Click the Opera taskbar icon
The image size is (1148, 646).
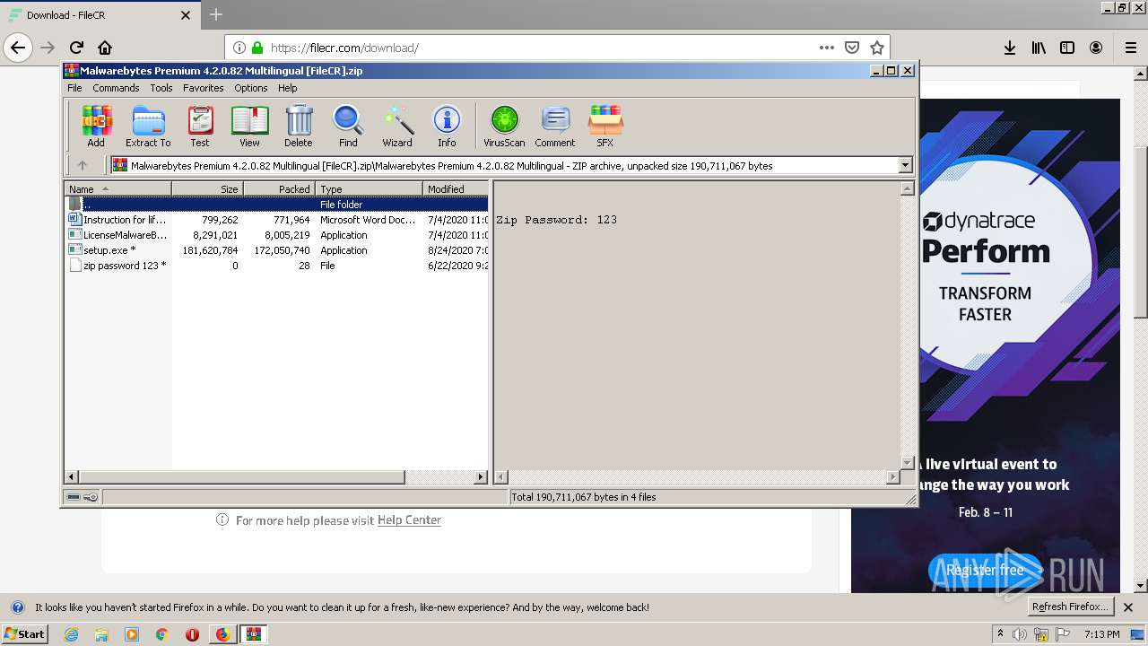(192, 634)
